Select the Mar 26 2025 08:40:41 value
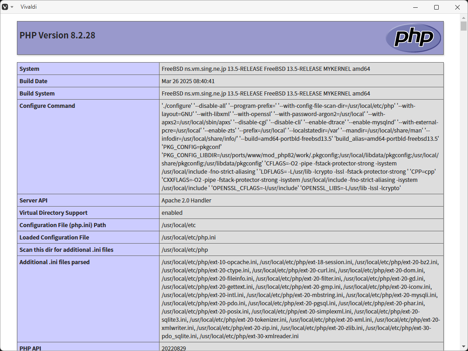The image size is (468, 351). [188, 81]
